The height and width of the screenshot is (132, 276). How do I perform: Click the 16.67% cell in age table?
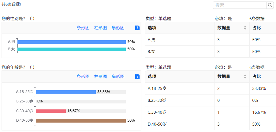[x=263, y=112]
